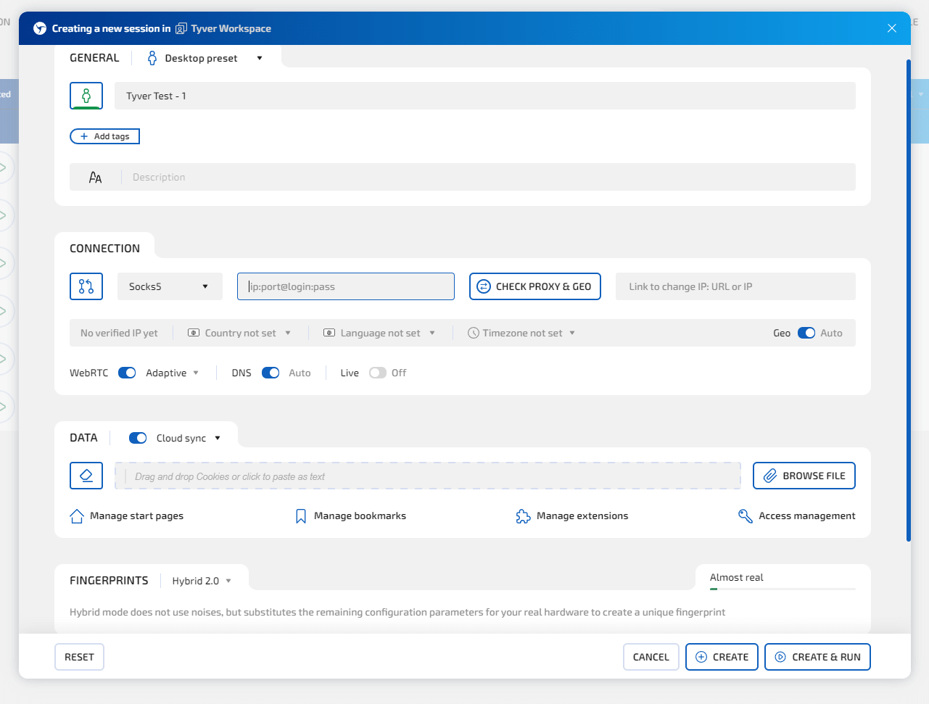The image size is (929, 704).
Task: Expand the Cloud sync dropdown arrow
Action: (218, 438)
